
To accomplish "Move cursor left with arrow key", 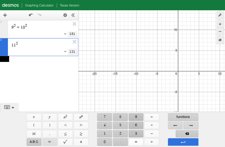I will pos(175,125).
